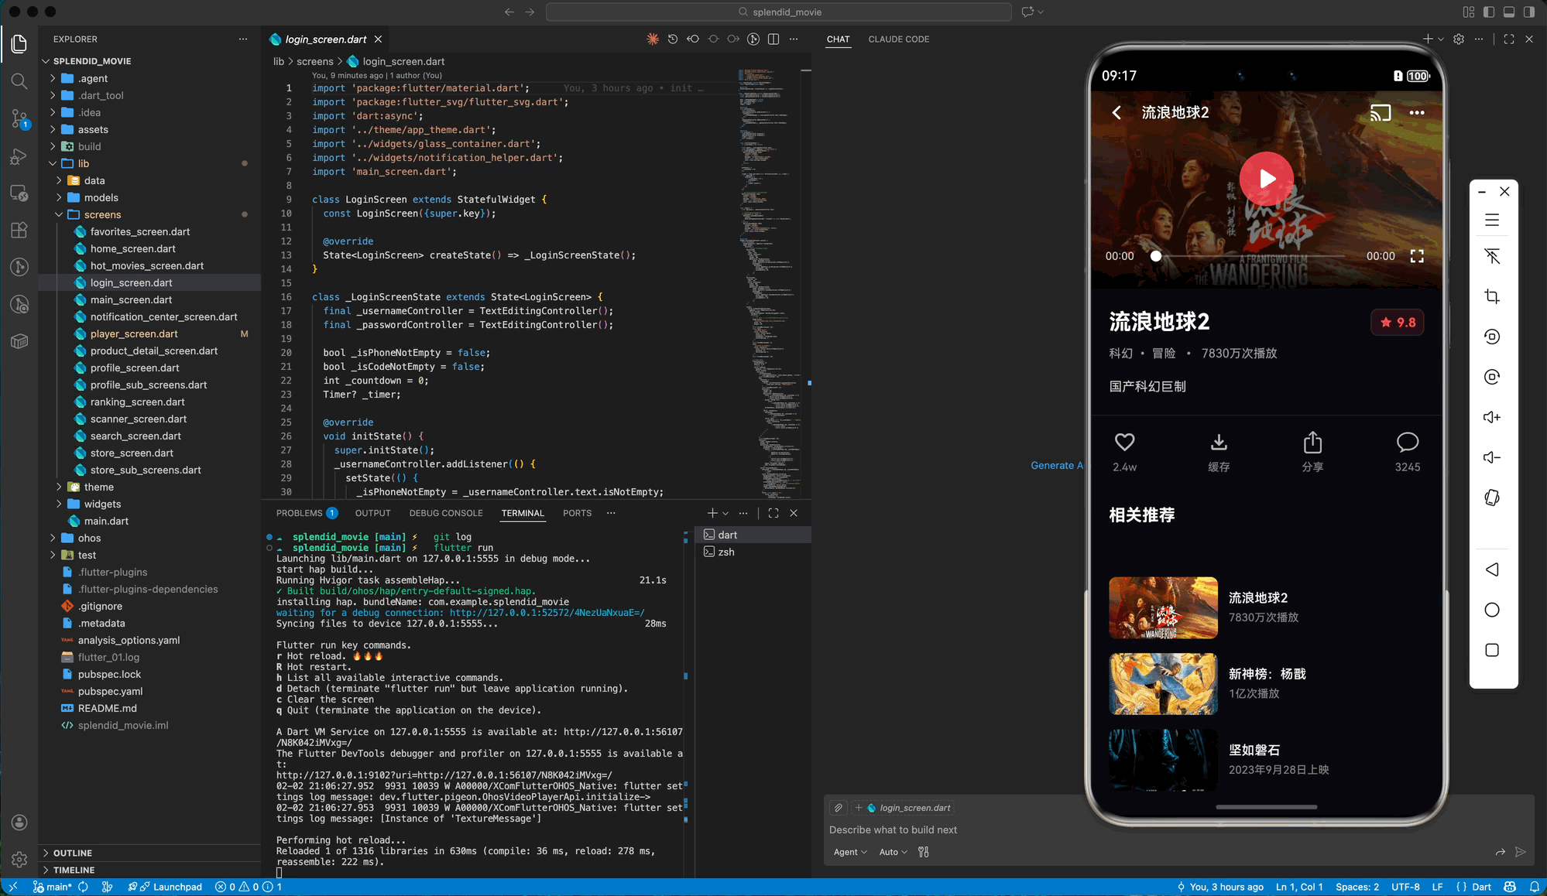
Task: Switch to the DEBUG CONSOLE tab
Action: click(445, 513)
